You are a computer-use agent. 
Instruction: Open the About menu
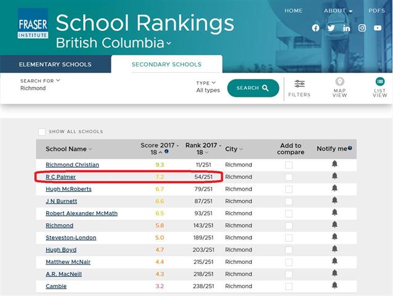click(338, 11)
